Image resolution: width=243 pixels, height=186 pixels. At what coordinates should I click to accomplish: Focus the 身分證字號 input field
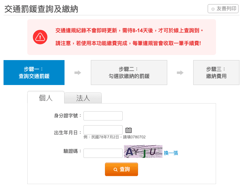tap(103, 116)
